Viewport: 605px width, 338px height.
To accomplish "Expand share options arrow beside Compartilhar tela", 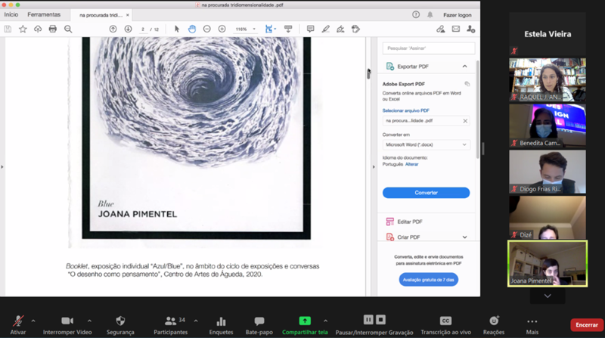I will [x=325, y=321].
